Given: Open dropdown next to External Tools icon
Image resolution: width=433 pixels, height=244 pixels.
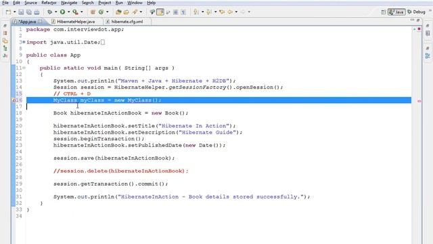Looking at the screenshot, I should 81,12.
